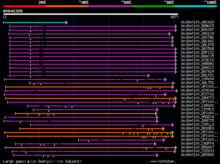
Task: Click the cyan arrowhead ending the A8I419 alignment
Action: click(x=67, y=22)
